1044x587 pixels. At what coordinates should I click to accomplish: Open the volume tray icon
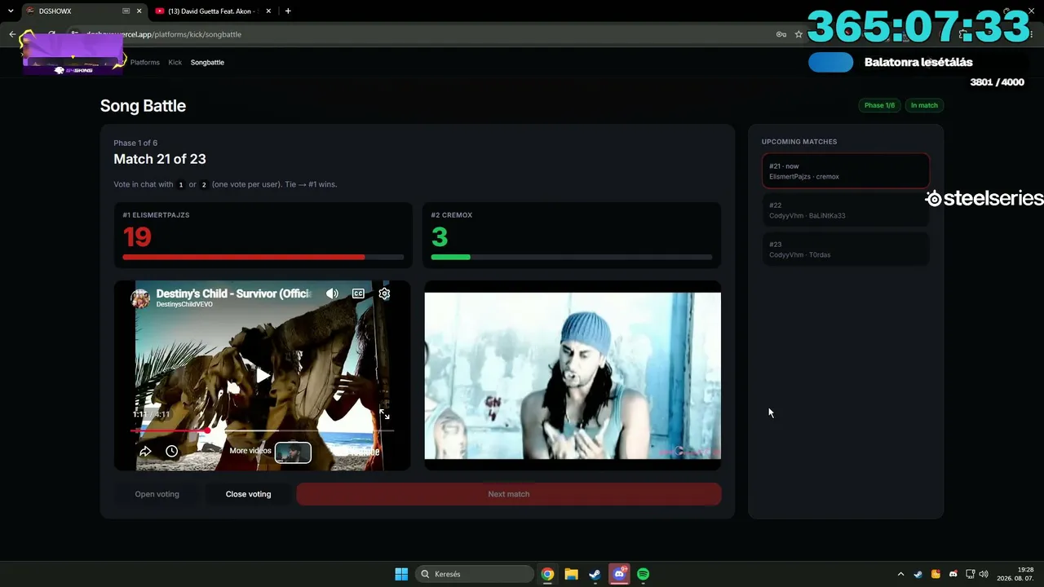coord(984,574)
